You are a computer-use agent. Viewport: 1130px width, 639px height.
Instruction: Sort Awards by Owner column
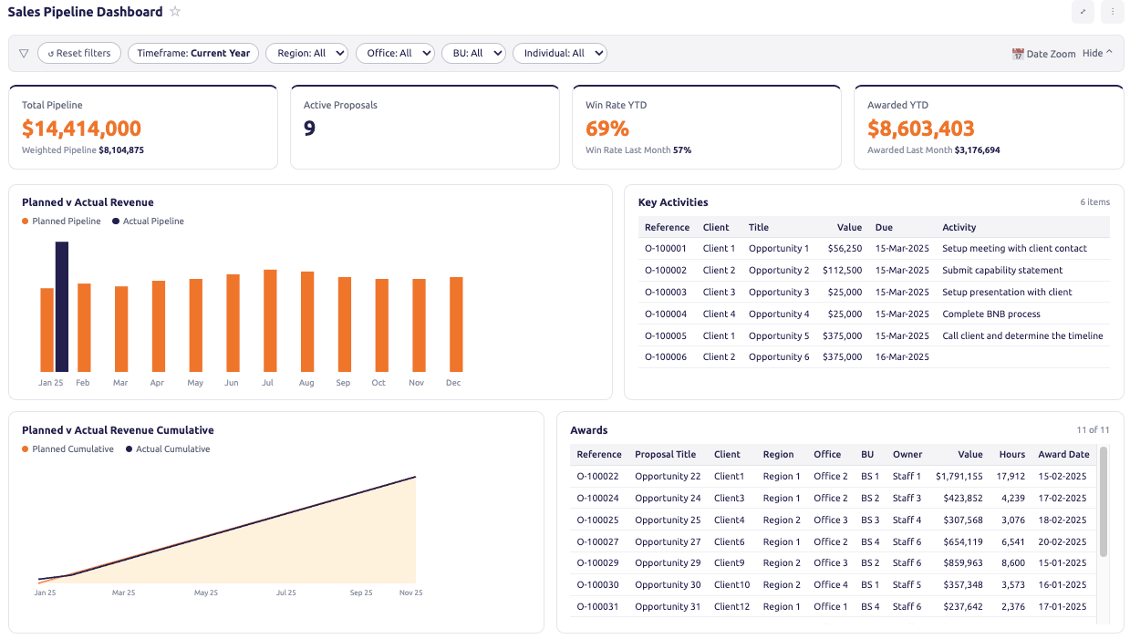point(907,454)
